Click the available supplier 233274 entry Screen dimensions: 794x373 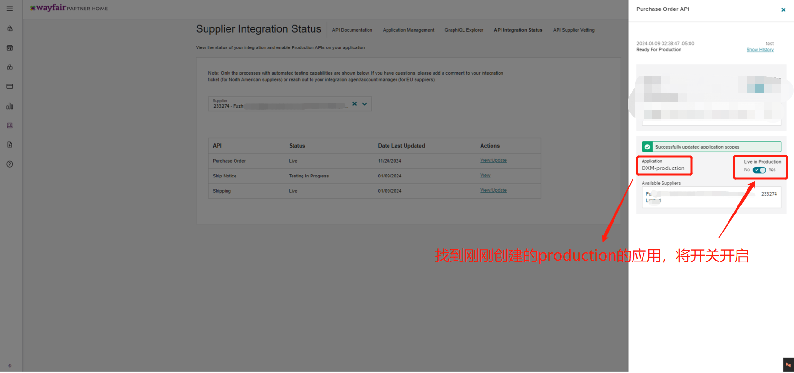click(x=711, y=197)
